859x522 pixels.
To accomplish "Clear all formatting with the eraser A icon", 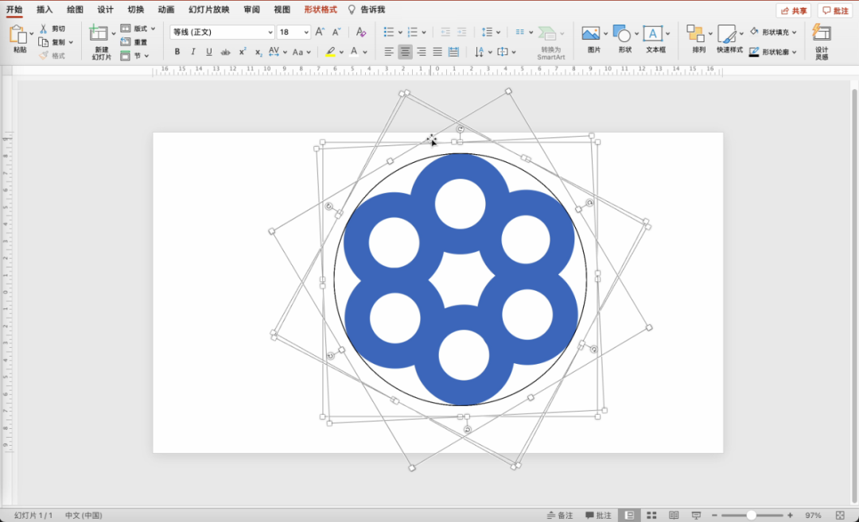I will pyautogui.click(x=360, y=32).
